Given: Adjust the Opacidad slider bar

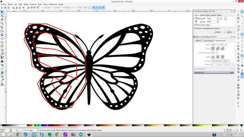Looking at the screenshot, I should pos(214,73).
